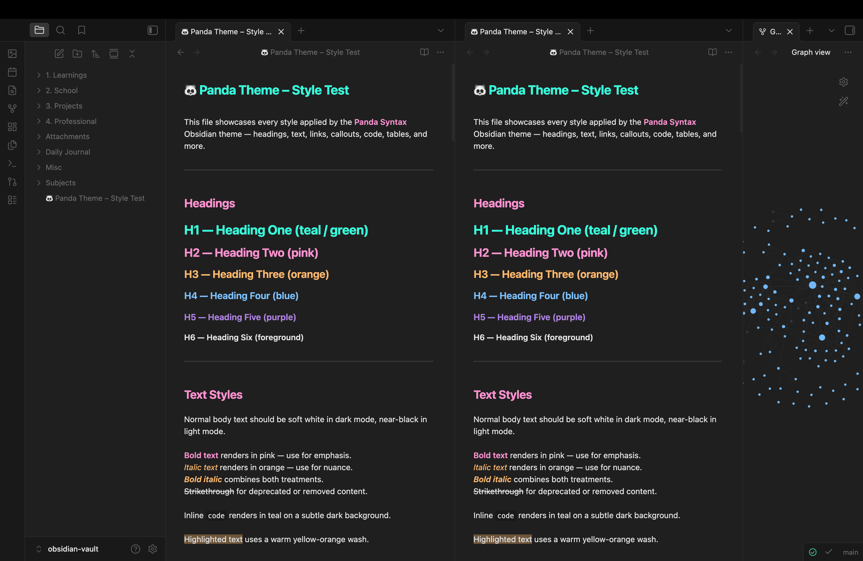Click the sync status check icon
The image size is (863, 561).
click(812, 552)
